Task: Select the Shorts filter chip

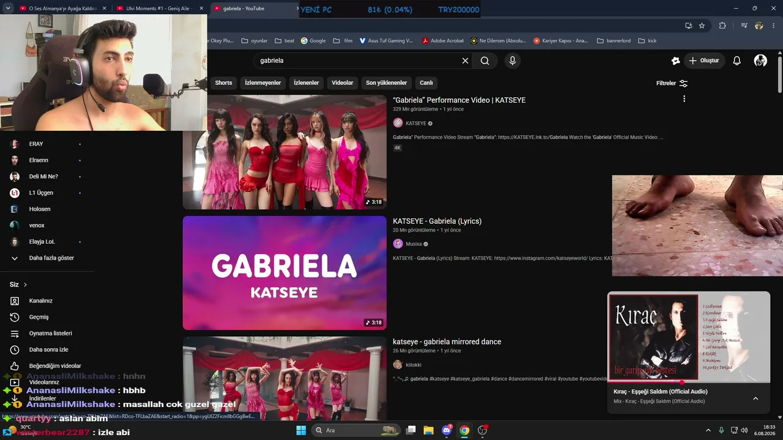Action: pyautogui.click(x=223, y=82)
